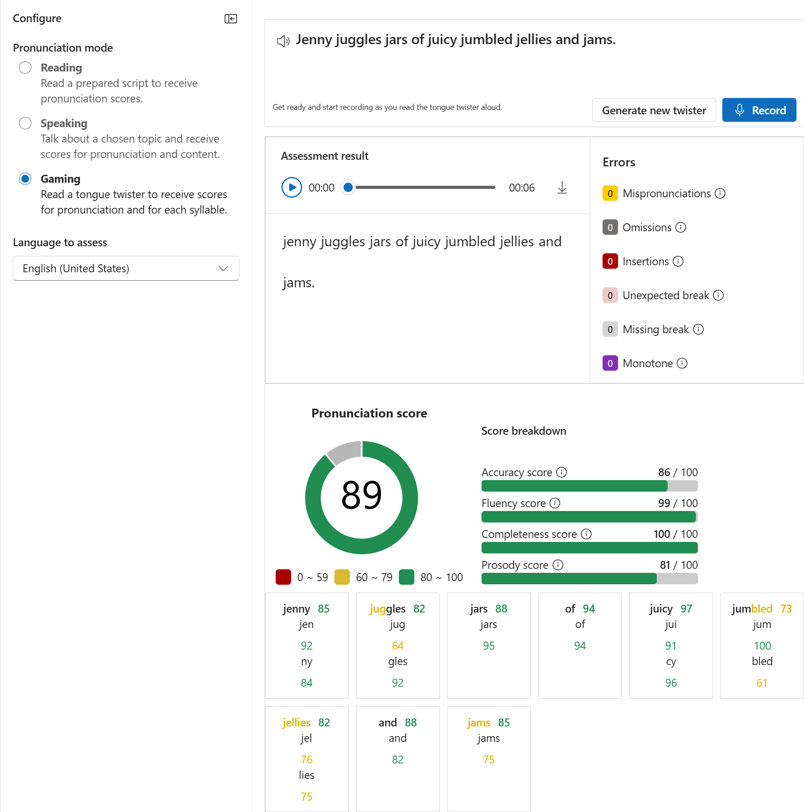Show info about Unexpected break
This screenshot has height=812, width=804.
pyautogui.click(x=718, y=295)
